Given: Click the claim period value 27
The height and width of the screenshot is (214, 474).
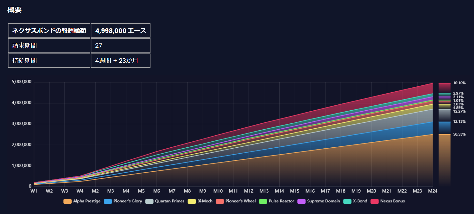Looking at the screenshot, I should pyautogui.click(x=121, y=46).
